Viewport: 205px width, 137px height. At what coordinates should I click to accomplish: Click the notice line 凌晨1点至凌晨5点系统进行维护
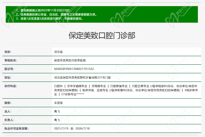point(49,18)
